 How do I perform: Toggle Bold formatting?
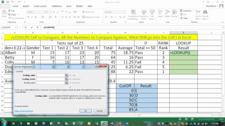[28, 17]
